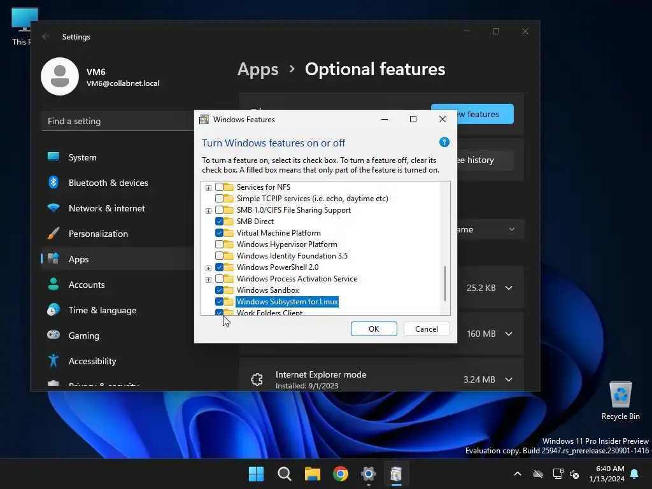Click the Network & internet wifi icon
The image size is (652, 489).
click(53, 208)
